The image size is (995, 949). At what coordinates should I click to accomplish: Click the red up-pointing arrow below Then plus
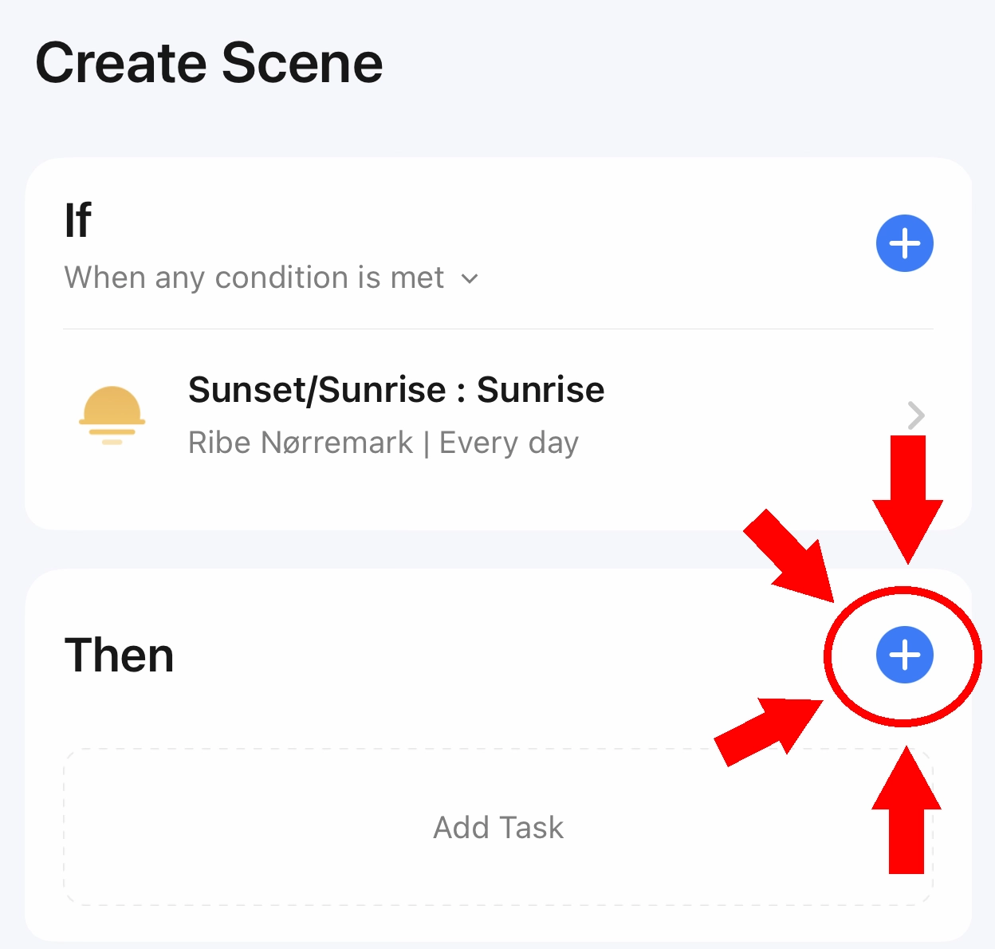(907, 809)
